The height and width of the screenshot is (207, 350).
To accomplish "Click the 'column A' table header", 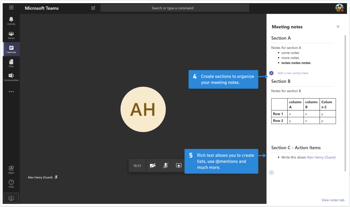I will click(x=295, y=104).
